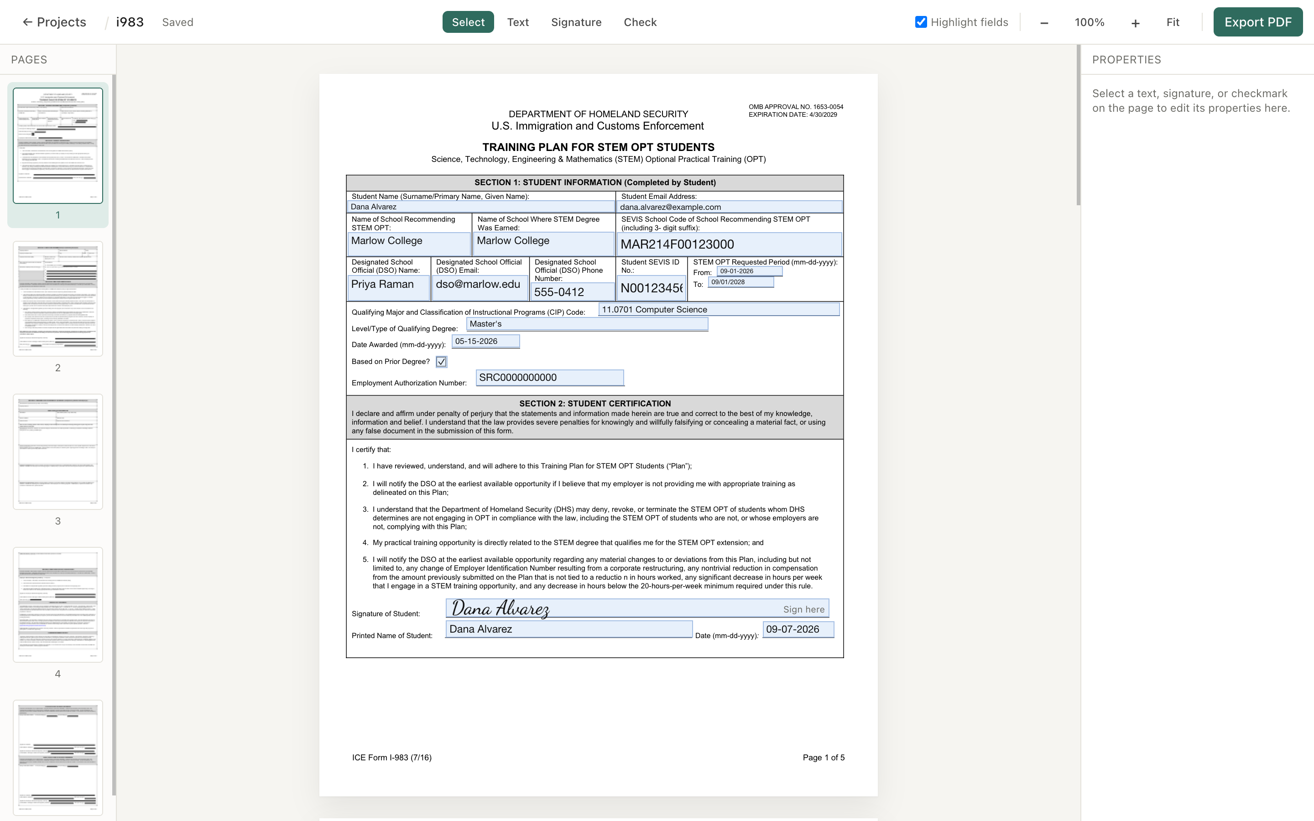Click the CIP Code field
This screenshot has width=1314, height=821.
[719, 310]
